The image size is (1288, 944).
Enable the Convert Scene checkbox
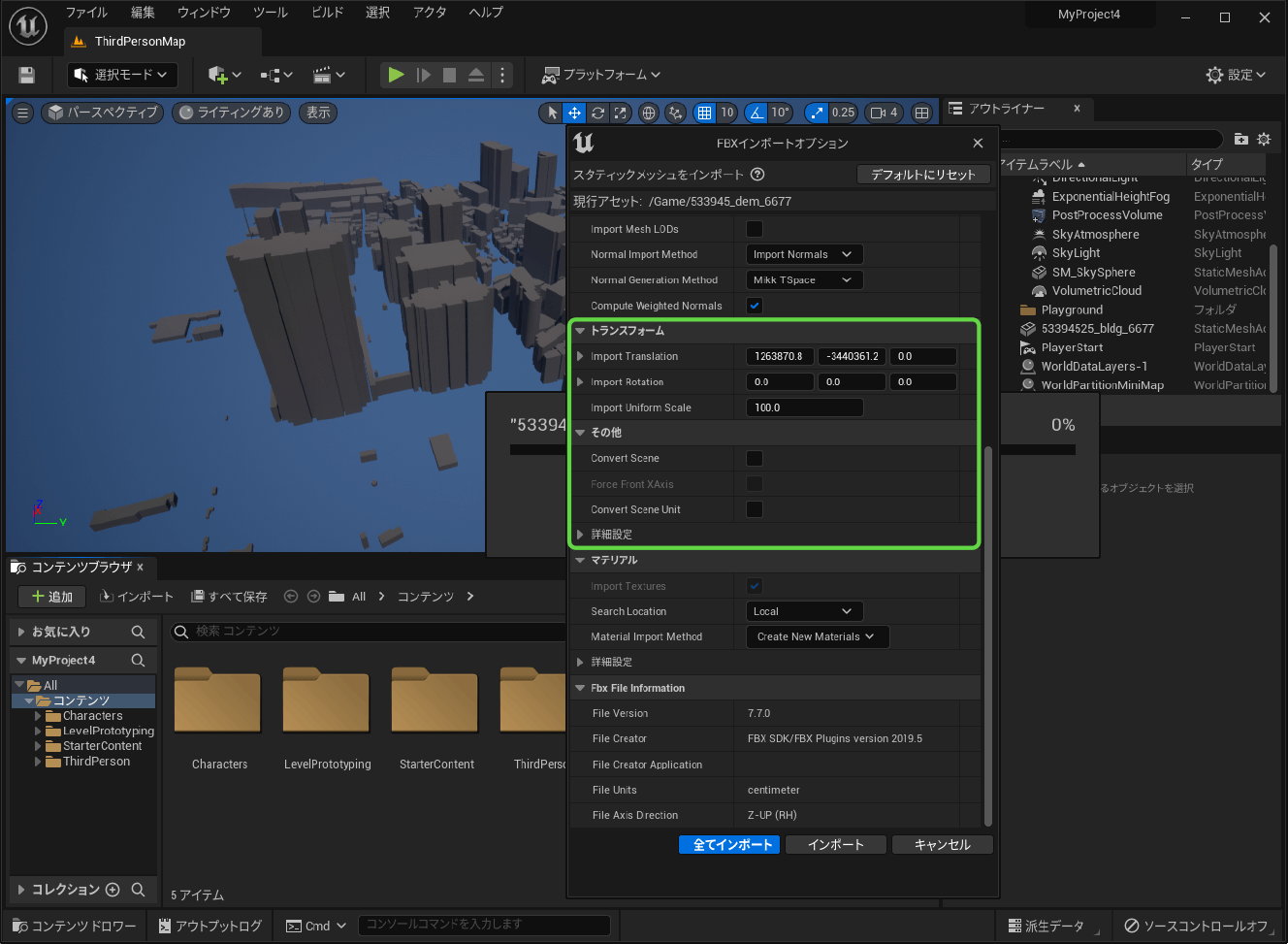(755, 458)
